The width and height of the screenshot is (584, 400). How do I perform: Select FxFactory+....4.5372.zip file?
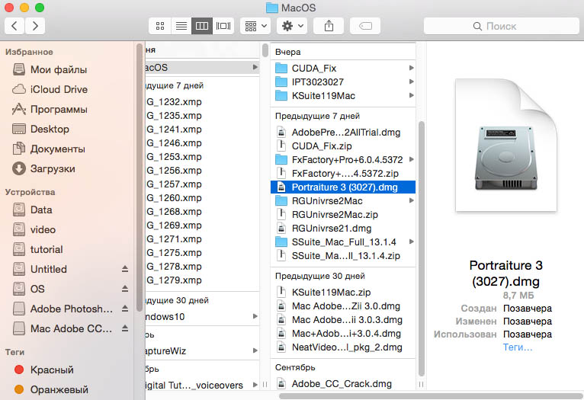(x=343, y=174)
